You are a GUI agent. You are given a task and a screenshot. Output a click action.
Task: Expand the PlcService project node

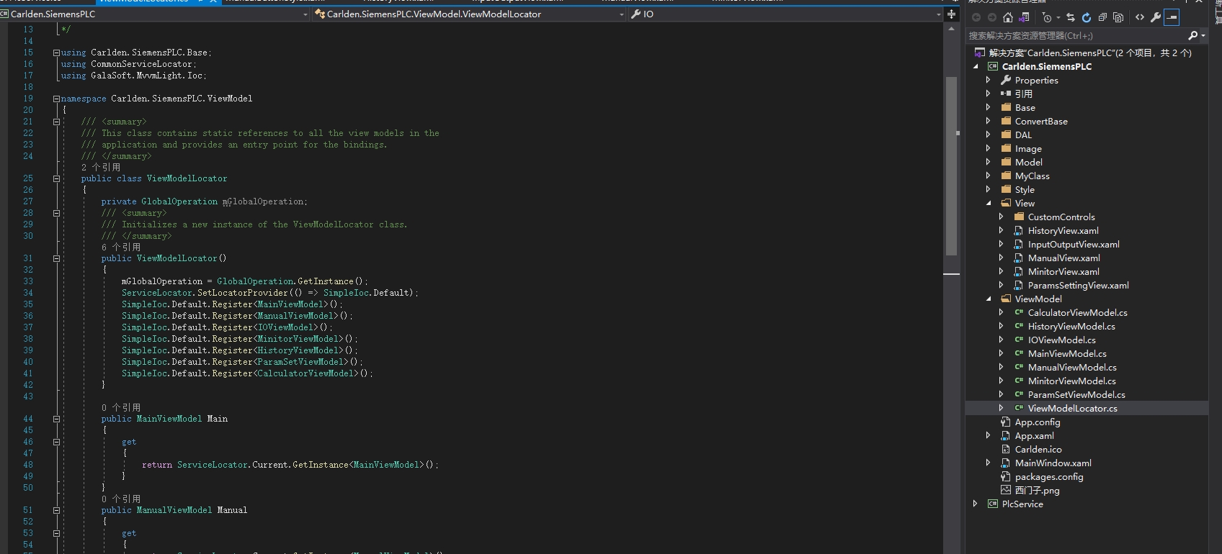pyautogui.click(x=976, y=504)
